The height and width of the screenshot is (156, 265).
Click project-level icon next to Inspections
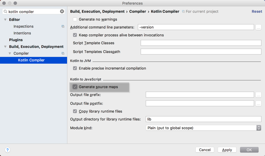click(x=63, y=26)
